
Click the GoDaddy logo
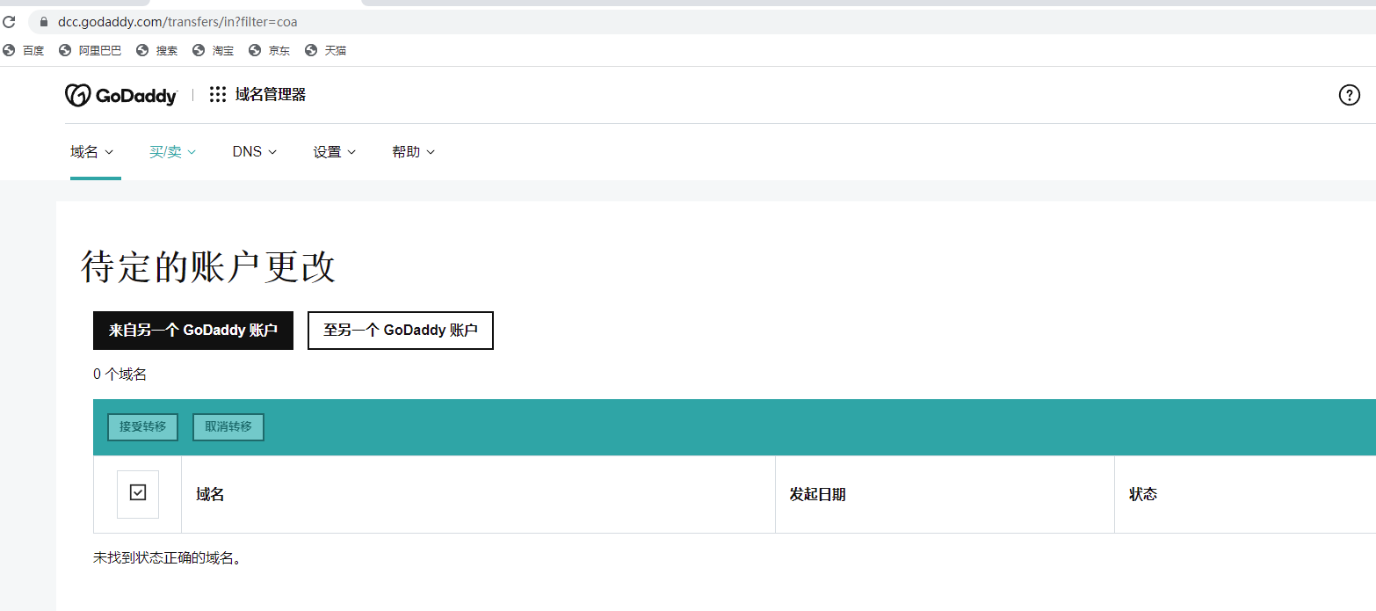121,95
